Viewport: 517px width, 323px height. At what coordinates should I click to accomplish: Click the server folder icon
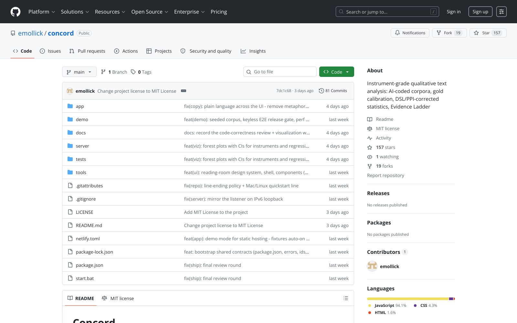pos(70,146)
